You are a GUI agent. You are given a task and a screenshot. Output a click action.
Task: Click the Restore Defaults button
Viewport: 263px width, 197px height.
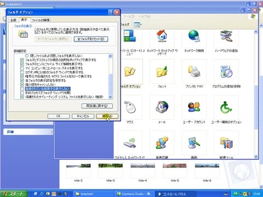click(x=97, y=106)
